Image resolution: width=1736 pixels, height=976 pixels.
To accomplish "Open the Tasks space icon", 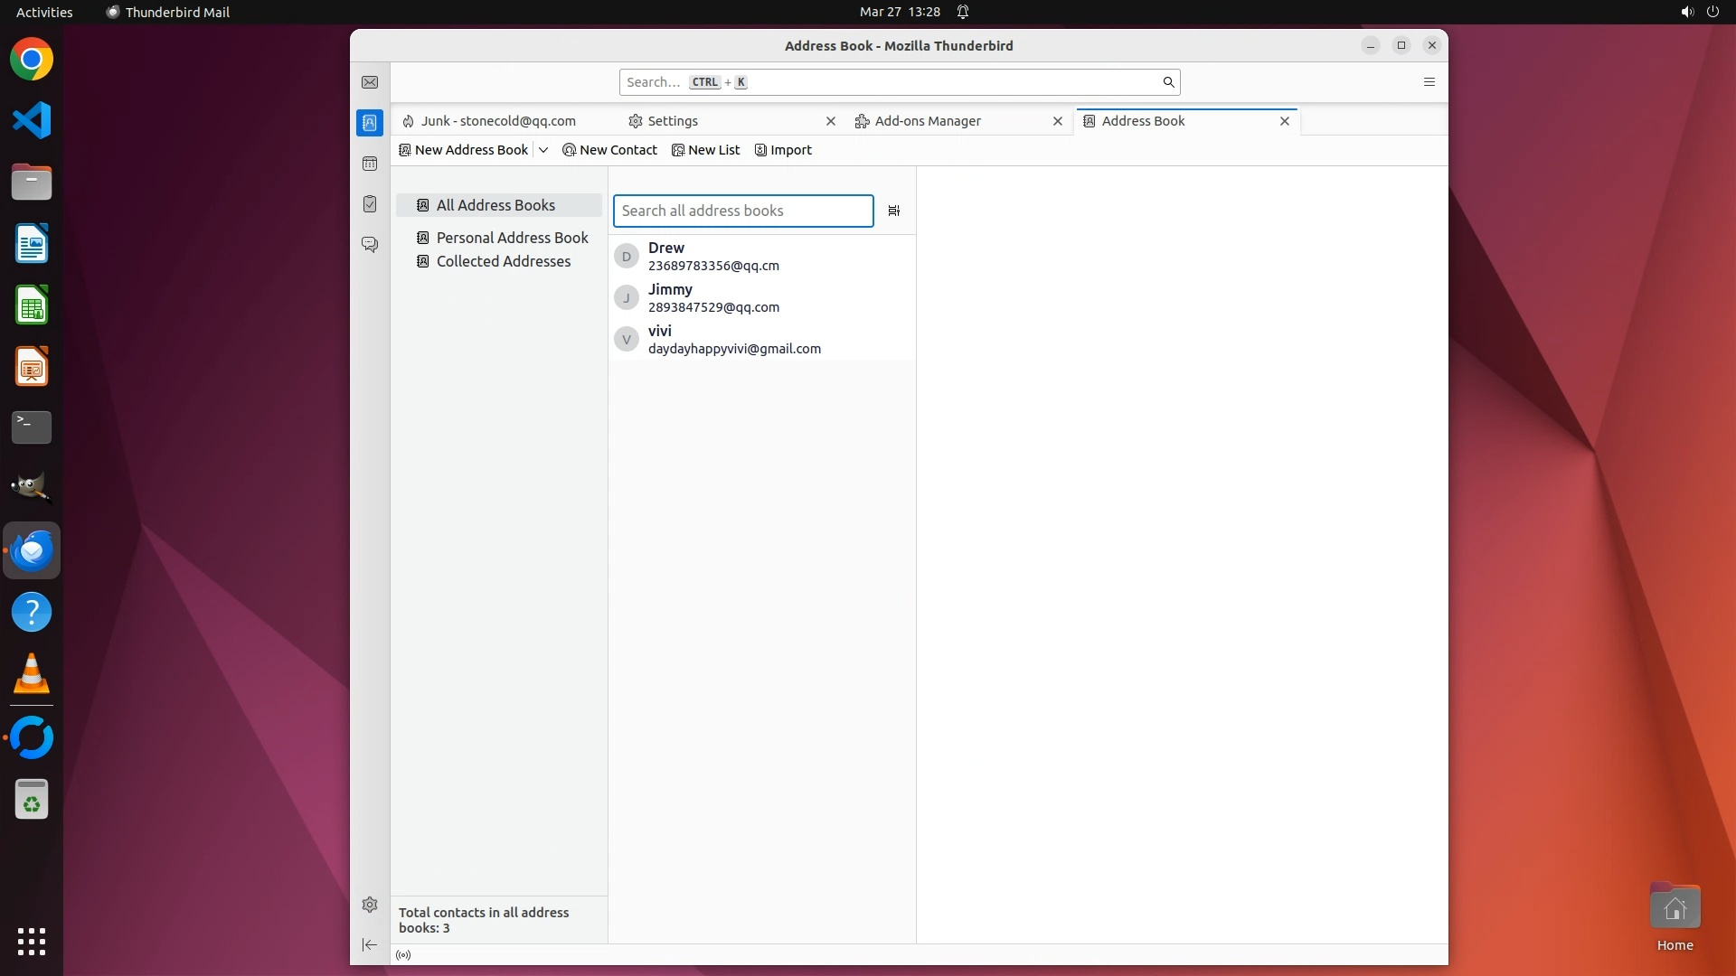I will [370, 204].
